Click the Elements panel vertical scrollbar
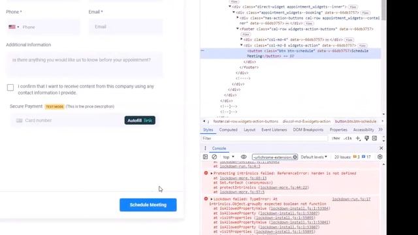The width and height of the screenshot is (418, 235). 383,10
